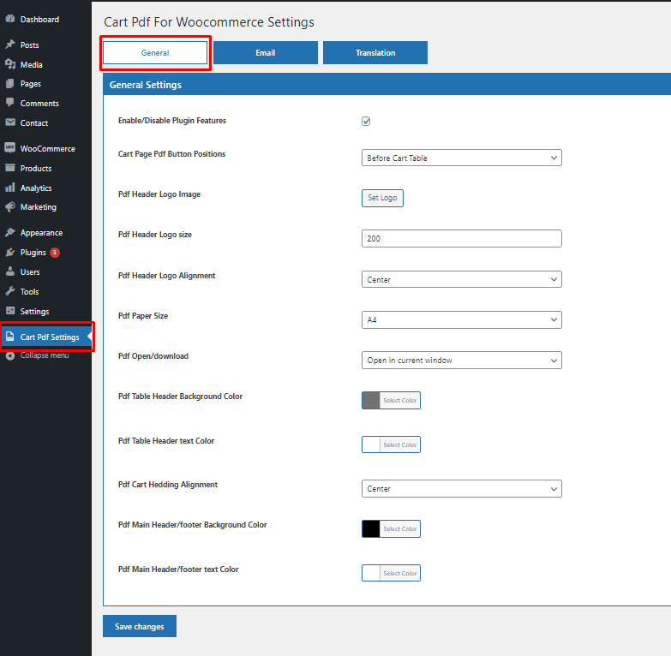Open WooCommerce menu item

(47, 148)
